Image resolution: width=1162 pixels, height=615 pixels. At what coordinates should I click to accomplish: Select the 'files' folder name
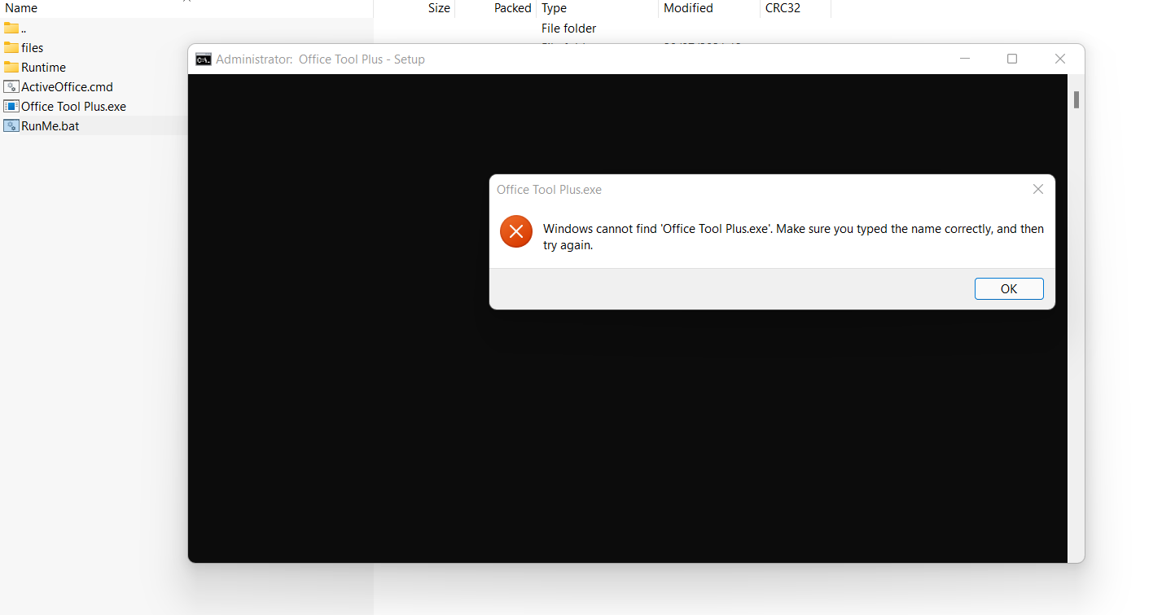coord(33,47)
